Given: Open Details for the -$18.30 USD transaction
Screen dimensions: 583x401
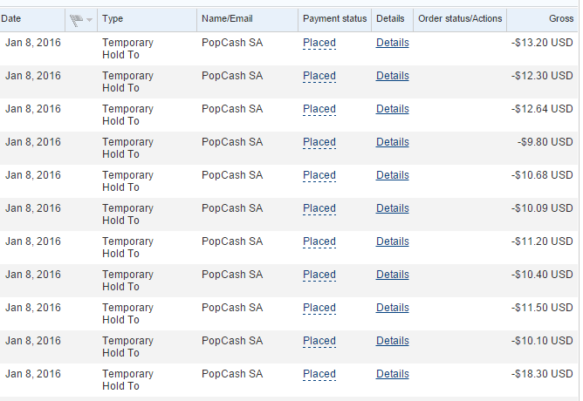Looking at the screenshot, I should 392,374.
